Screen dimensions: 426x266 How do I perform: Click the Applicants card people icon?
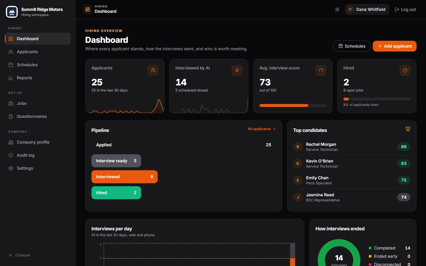pyautogui.click(x=153, y=70)
